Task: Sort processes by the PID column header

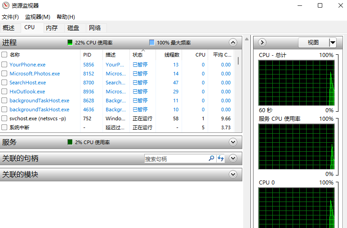Action: [x=87, y=55]
